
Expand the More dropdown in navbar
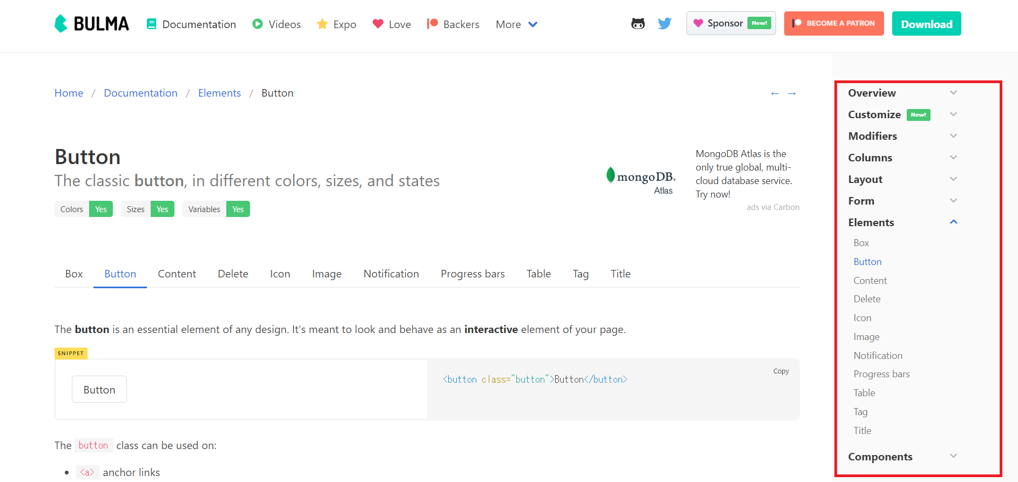click(x=516, y=24)
